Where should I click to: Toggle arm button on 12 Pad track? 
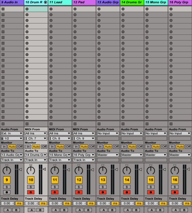[79, 192]
